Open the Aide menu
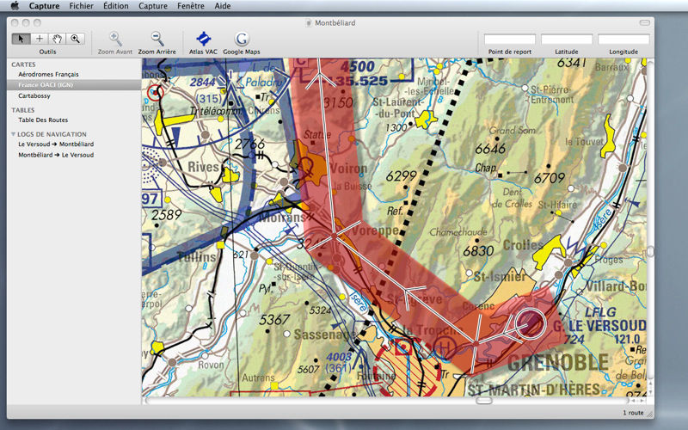 (223, 6)
